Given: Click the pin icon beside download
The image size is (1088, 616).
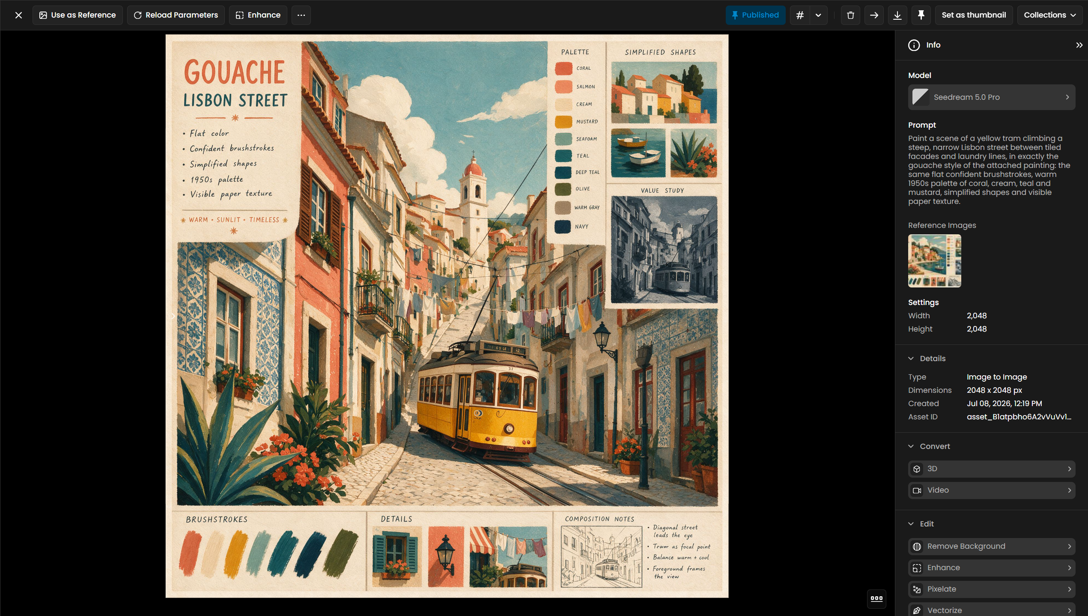Looking at the screenshot, I should [x=921, y=15].
